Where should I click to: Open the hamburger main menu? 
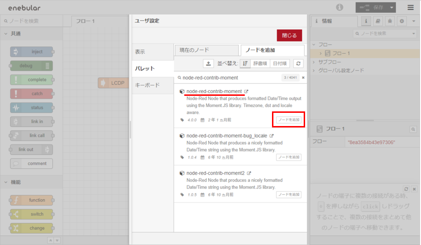(411, 8)
